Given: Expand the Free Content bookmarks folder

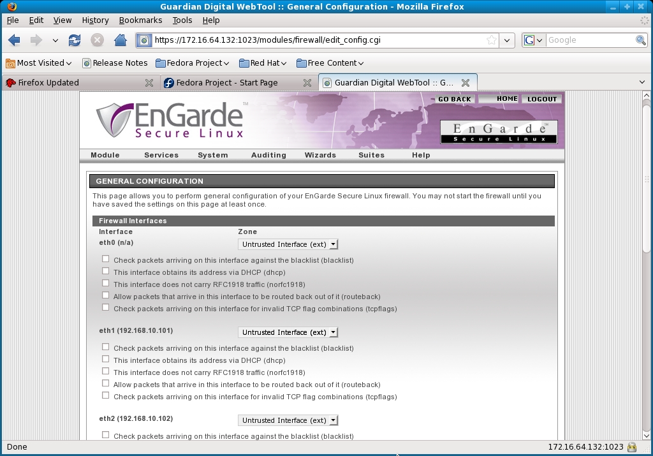Looking at the screenshot, I should (330, 63).
